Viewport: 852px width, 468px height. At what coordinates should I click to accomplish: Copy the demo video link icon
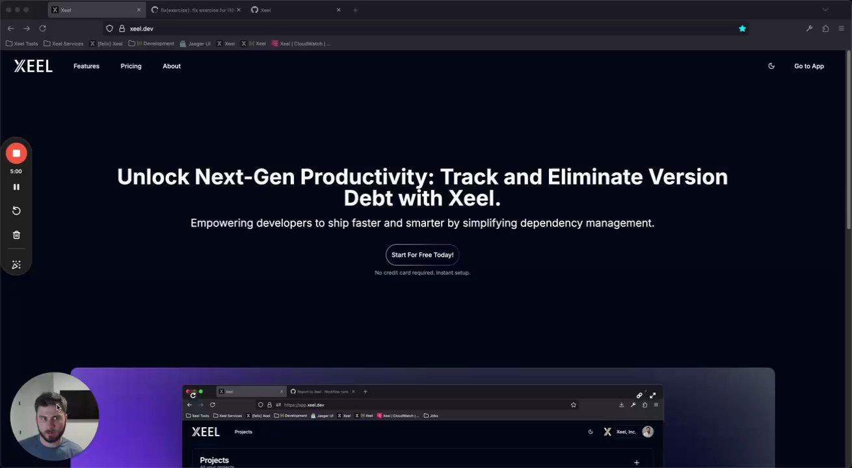pos(639,395)
